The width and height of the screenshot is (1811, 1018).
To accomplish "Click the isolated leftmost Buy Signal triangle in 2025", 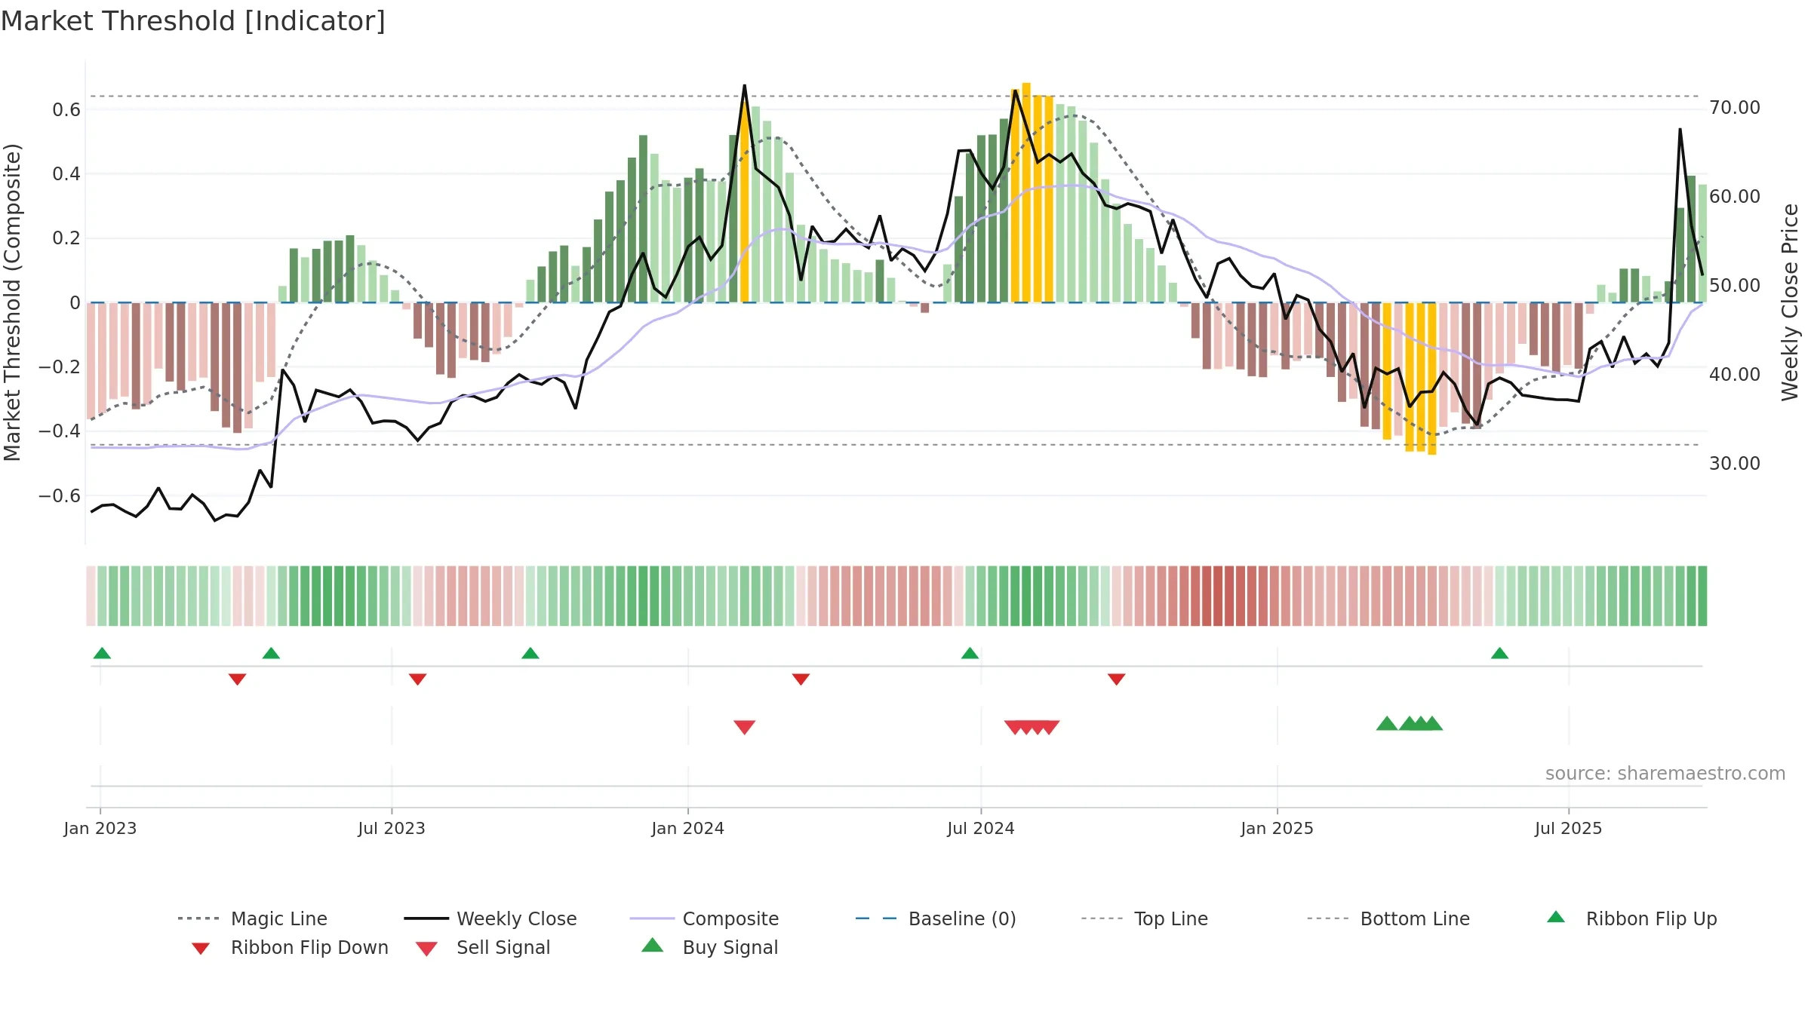I will pos(1387,724).
